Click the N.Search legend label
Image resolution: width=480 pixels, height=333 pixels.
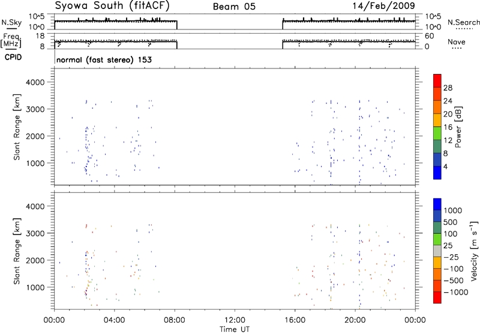[x=463, y=22]
